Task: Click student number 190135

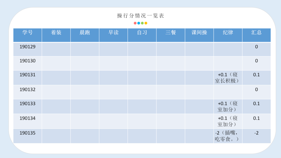Action: coord(28,133)
